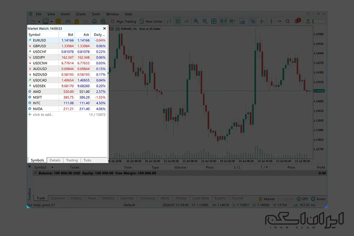Open the IDE MetaEditor button
Screen dimensions: 354x236
[68, 22]
